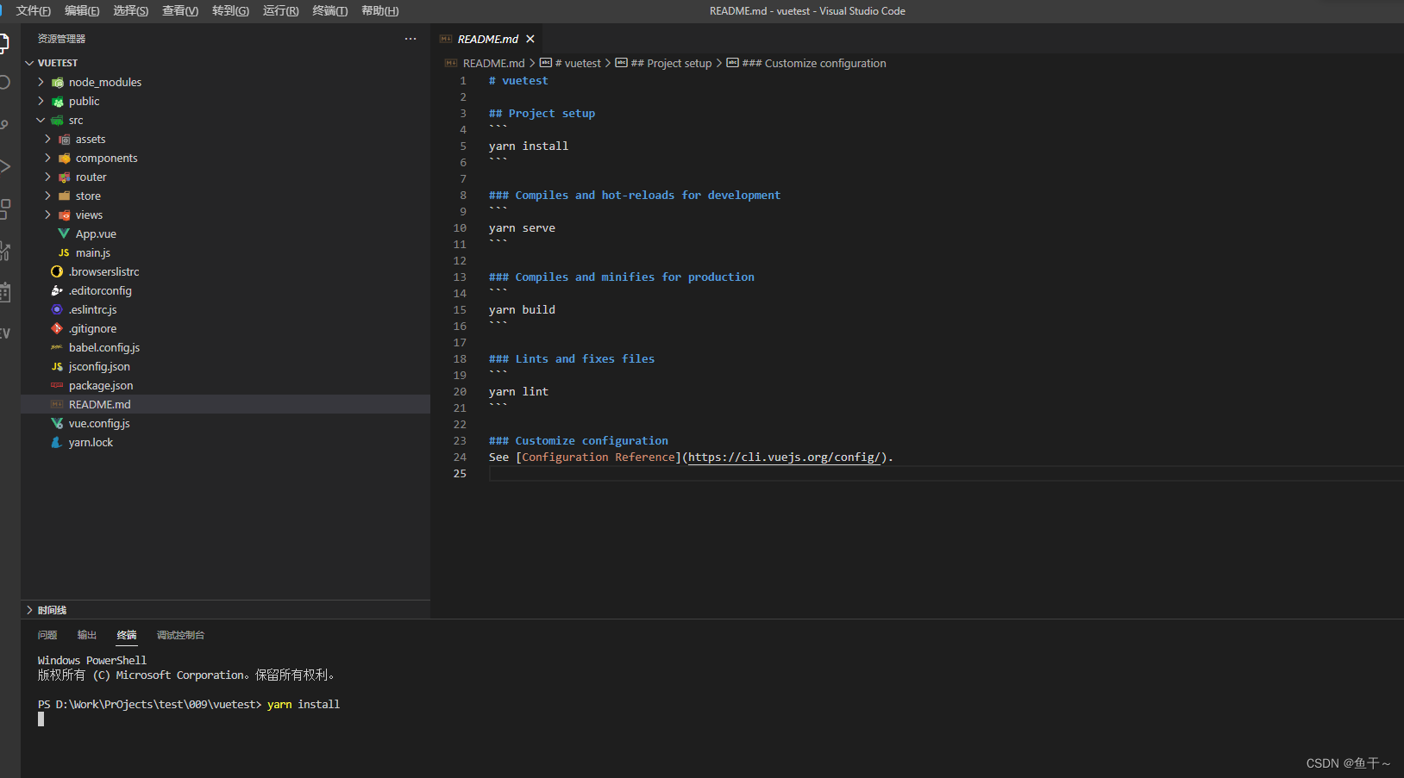Open the Explorer view in activity bar
The width and height of the screenshot is (1404, 778).
click(x=3, y=43)
